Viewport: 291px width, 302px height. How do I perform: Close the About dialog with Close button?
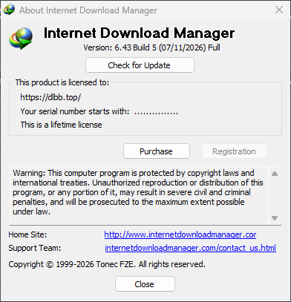(145, 284)
